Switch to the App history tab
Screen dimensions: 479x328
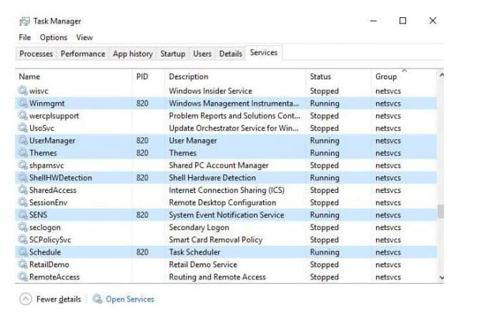point(132,54)
